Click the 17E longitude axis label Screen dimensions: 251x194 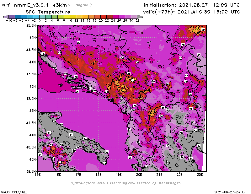tap(78, 175)
